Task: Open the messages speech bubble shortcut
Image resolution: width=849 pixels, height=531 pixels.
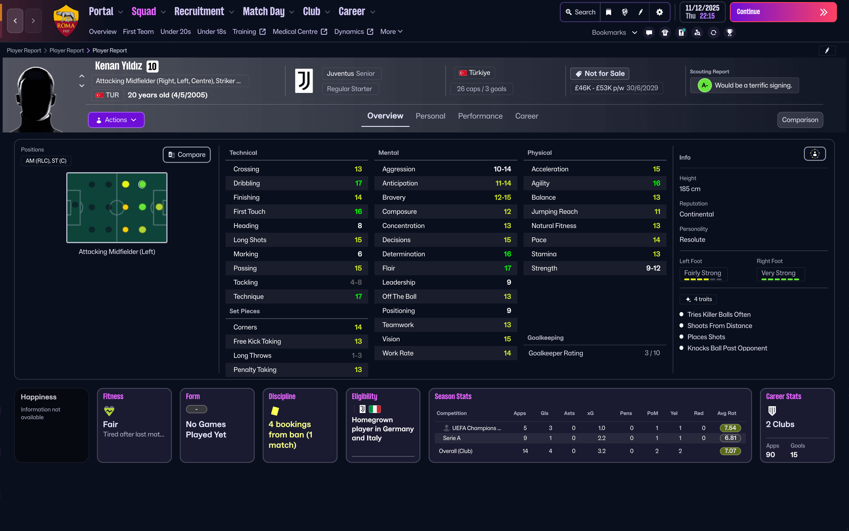Action: click(649, 32)
